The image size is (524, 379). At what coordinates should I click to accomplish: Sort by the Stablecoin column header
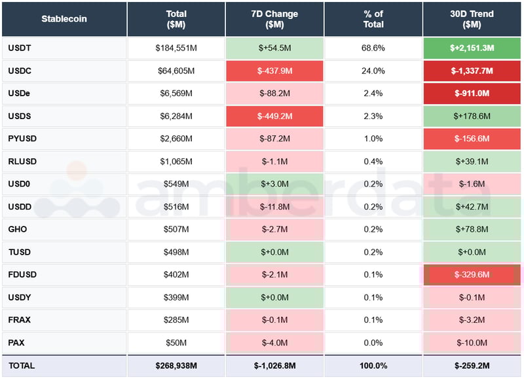point(65,19)
